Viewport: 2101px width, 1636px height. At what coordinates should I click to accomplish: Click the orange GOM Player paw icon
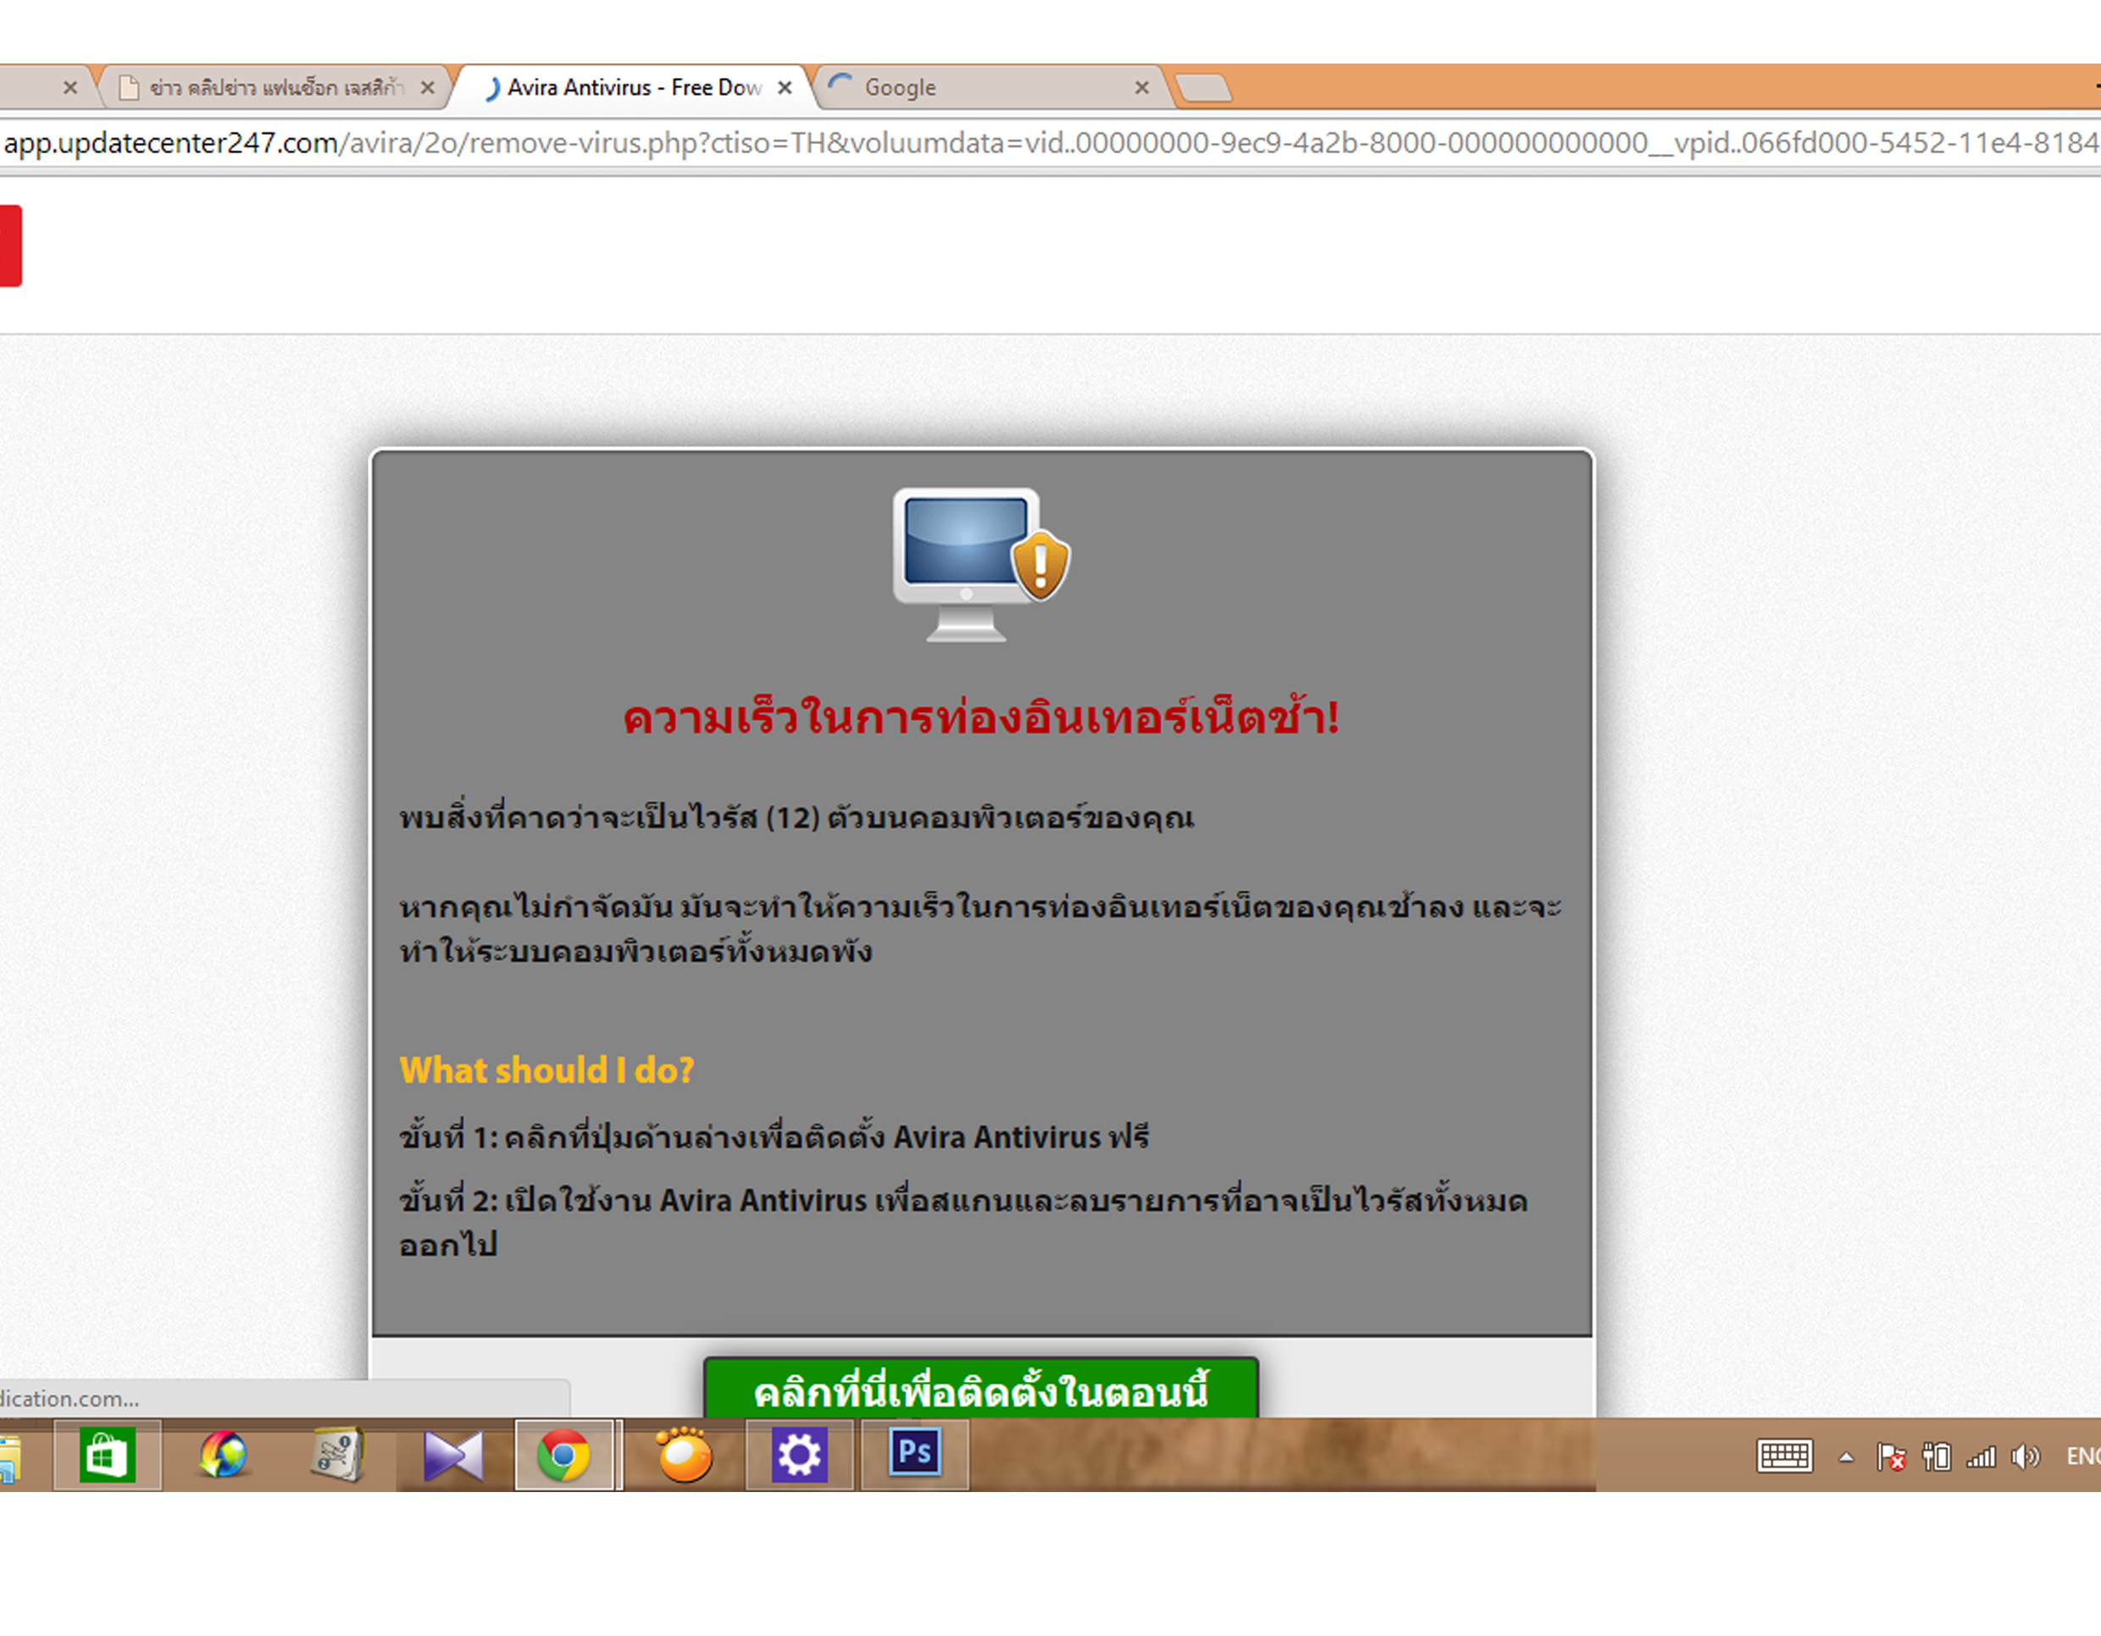click(684, 1456)
